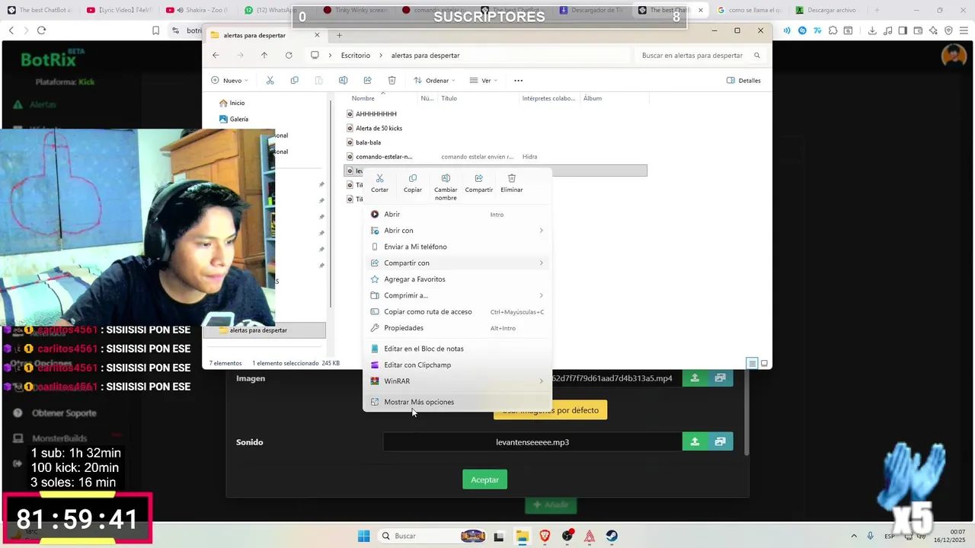Choose Agregar a Favoritos
The height and width of the screenshot is (548, 975).
(x=457, y=279)
